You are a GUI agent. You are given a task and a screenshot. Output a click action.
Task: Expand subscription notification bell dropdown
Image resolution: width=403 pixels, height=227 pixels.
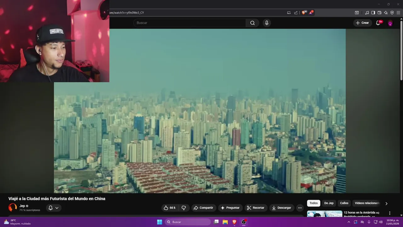pyautogui.click(x=54, y=208)
